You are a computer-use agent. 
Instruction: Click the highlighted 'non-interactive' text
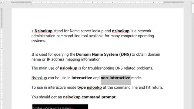115,78
